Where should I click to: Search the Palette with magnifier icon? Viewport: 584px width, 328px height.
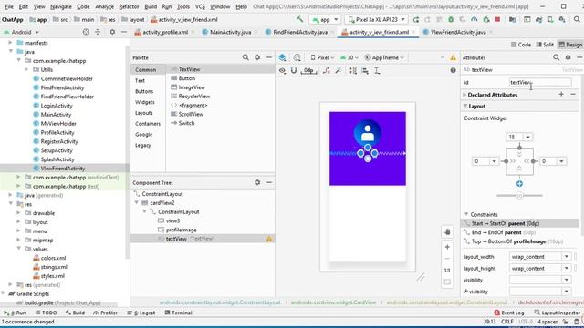(x=245, y=57)
